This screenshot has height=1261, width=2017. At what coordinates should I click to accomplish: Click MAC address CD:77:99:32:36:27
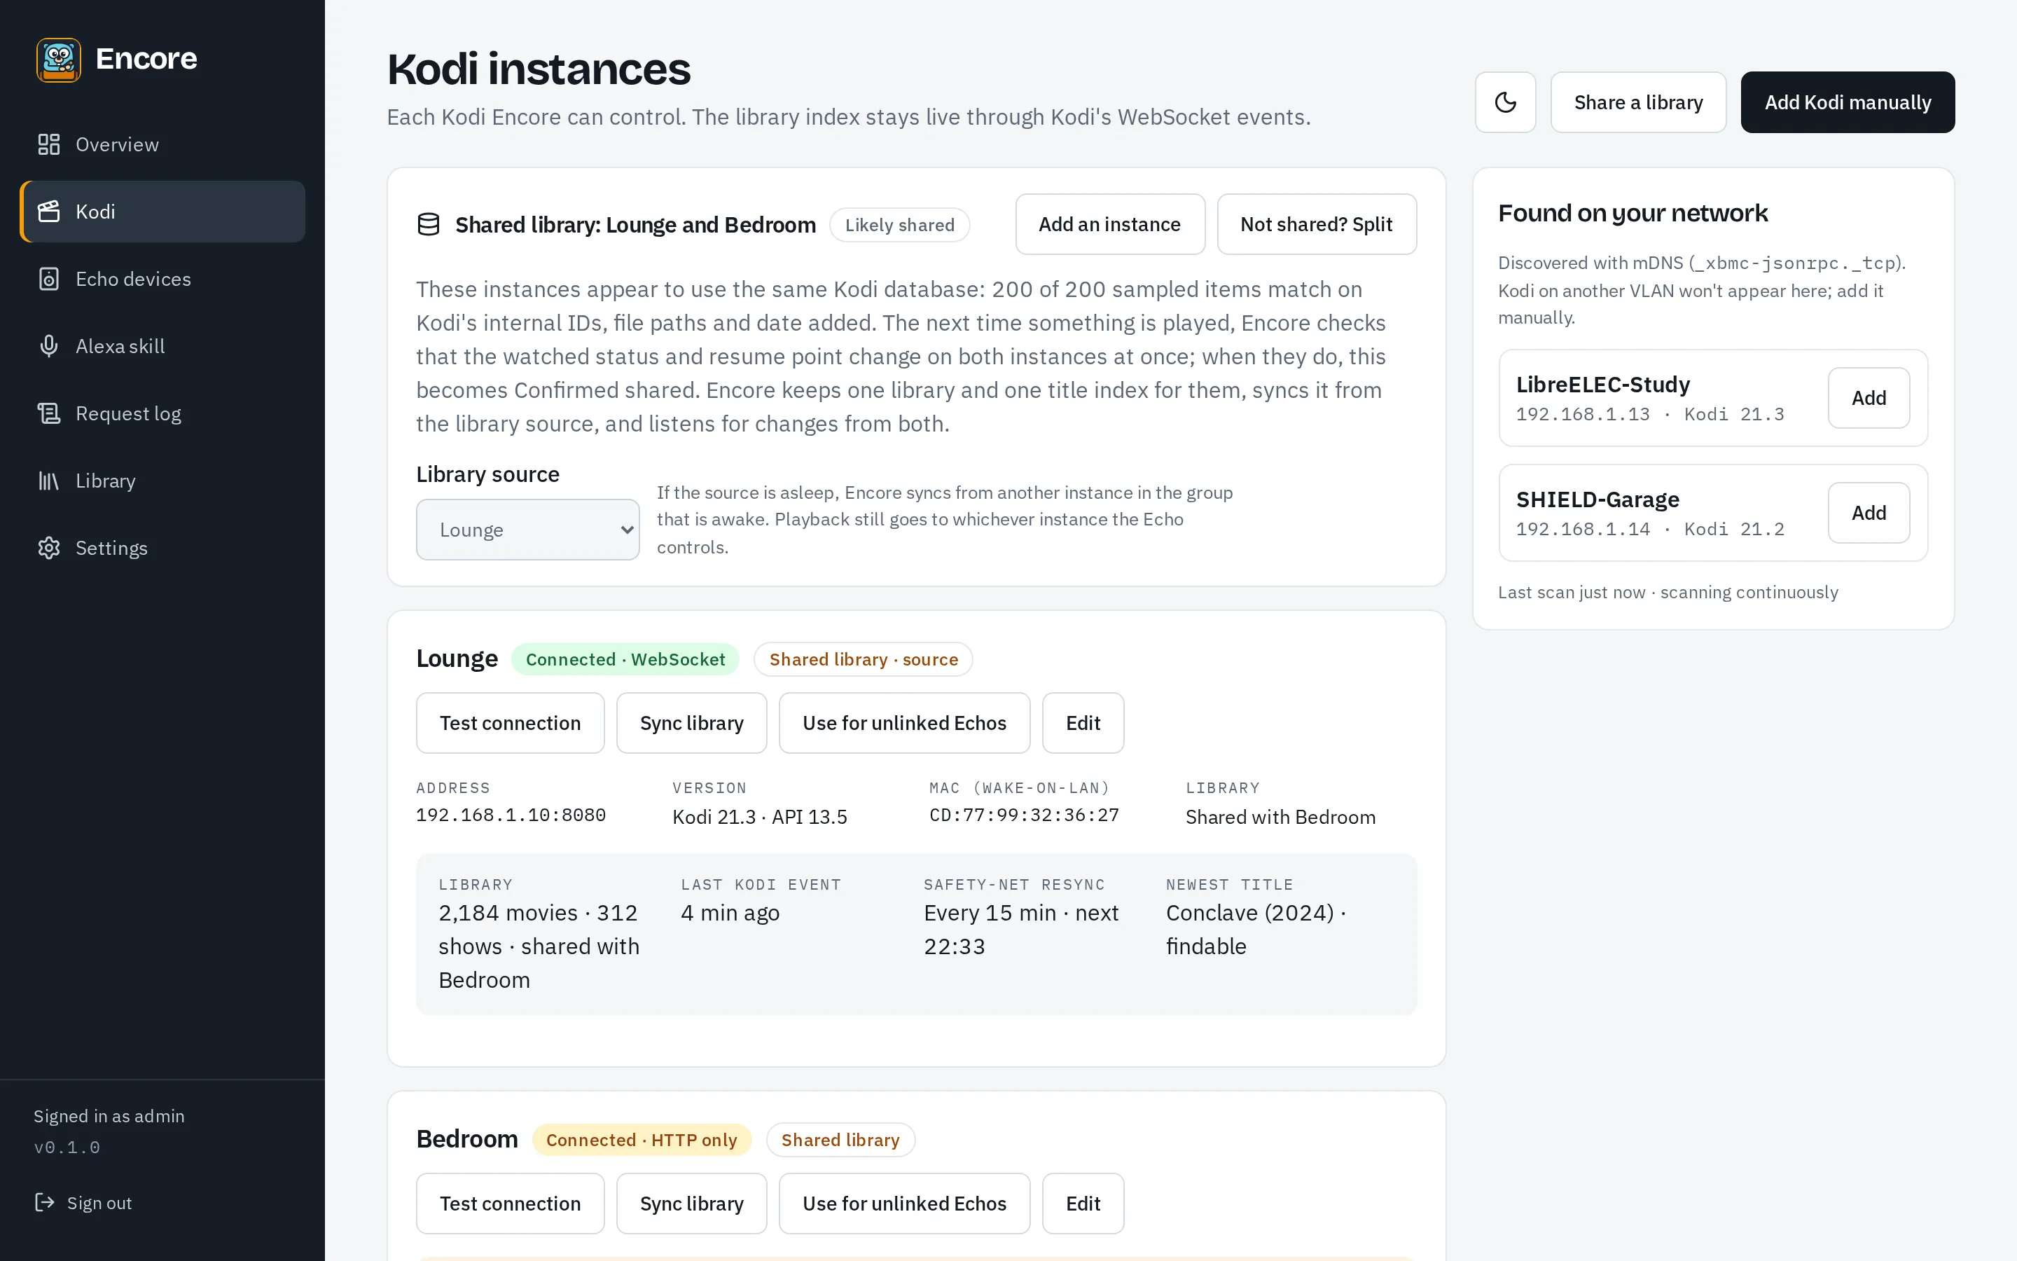[1025, 815]
